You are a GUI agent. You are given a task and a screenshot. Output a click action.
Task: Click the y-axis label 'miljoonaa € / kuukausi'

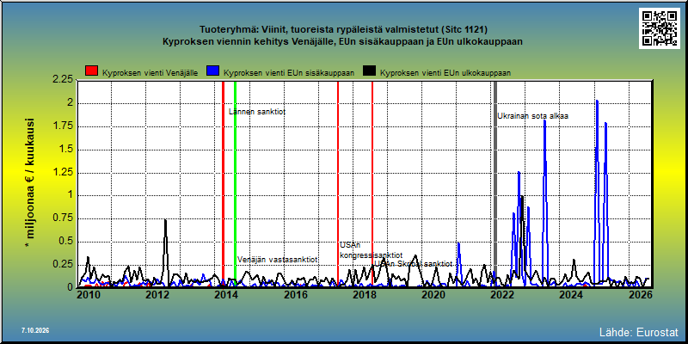(30, 183)
